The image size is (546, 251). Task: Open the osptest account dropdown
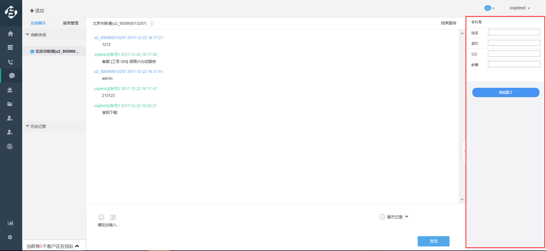click(x=520, y=8)
